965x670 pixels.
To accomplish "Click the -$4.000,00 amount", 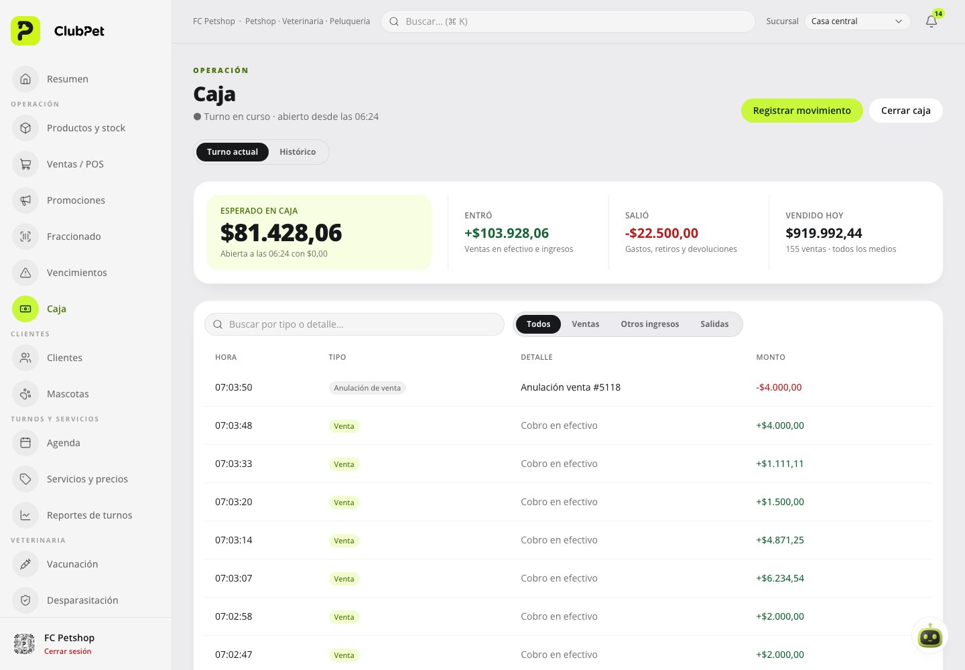I will tap(779, 387).
